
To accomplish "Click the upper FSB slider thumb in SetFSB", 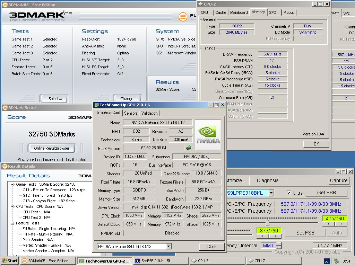I will [x=267, y=222].
